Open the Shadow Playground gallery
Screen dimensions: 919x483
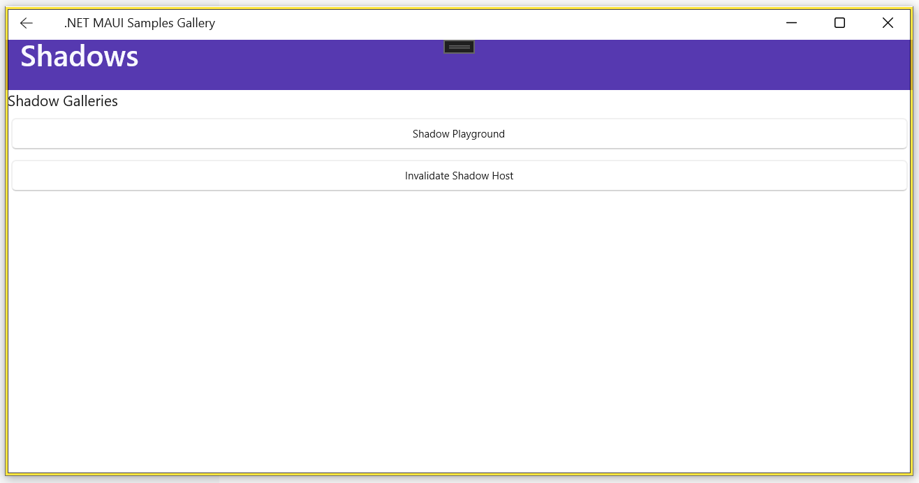(x=459, y=134)
